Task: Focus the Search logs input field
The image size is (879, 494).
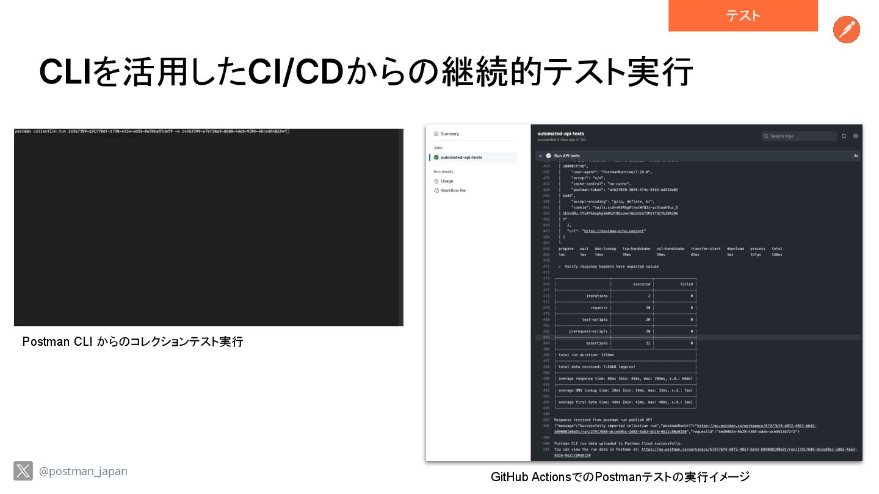Action: 798,136
